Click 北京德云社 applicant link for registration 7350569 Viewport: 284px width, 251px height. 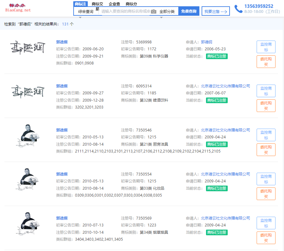pos(225,218)
